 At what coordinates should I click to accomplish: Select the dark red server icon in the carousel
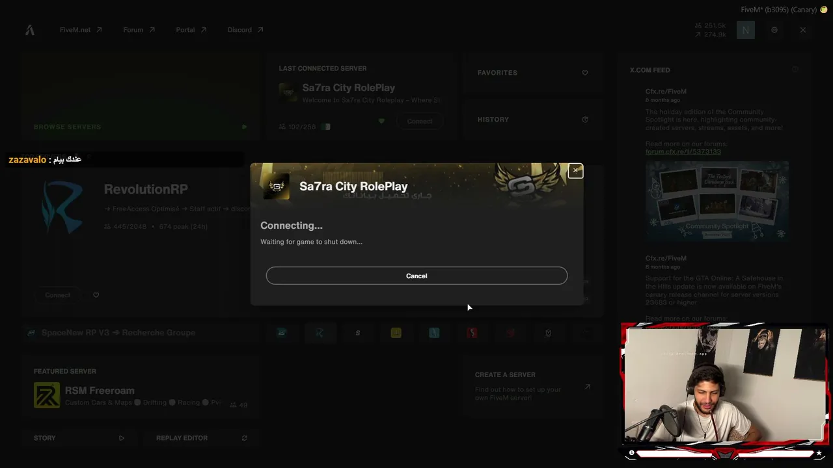click(x=510, y=333)
